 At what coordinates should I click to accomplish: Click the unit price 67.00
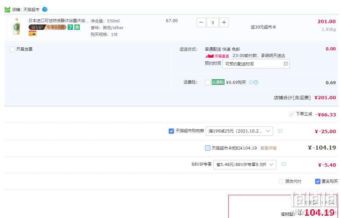[x=172, y=20]
